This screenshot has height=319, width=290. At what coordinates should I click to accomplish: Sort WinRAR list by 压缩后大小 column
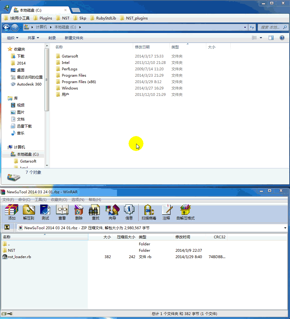pos(124,237)
